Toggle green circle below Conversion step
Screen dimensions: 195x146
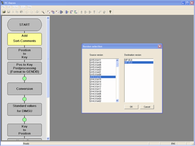point(24,99)
